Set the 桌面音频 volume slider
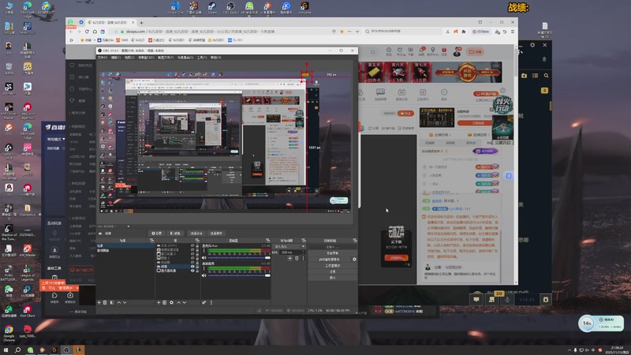The image size is (631, 355). pos(239,275)
